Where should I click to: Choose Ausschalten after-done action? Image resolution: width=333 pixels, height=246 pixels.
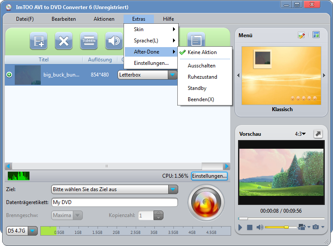click(x=205, y=66)
